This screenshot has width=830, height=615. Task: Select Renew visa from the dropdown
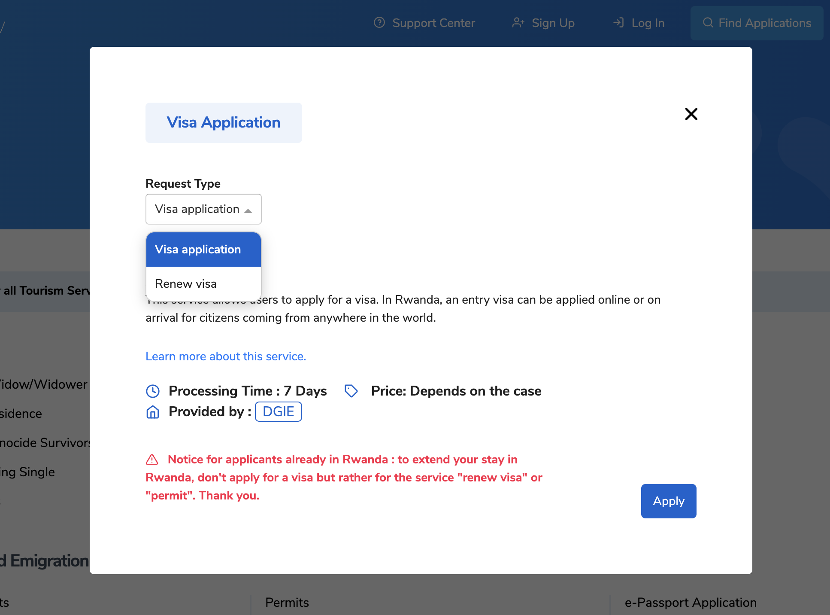(x=185, y=283)
